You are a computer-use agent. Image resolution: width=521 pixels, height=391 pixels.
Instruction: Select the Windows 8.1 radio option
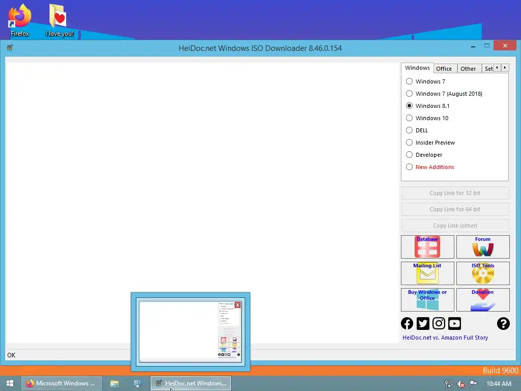coord(427,106)
